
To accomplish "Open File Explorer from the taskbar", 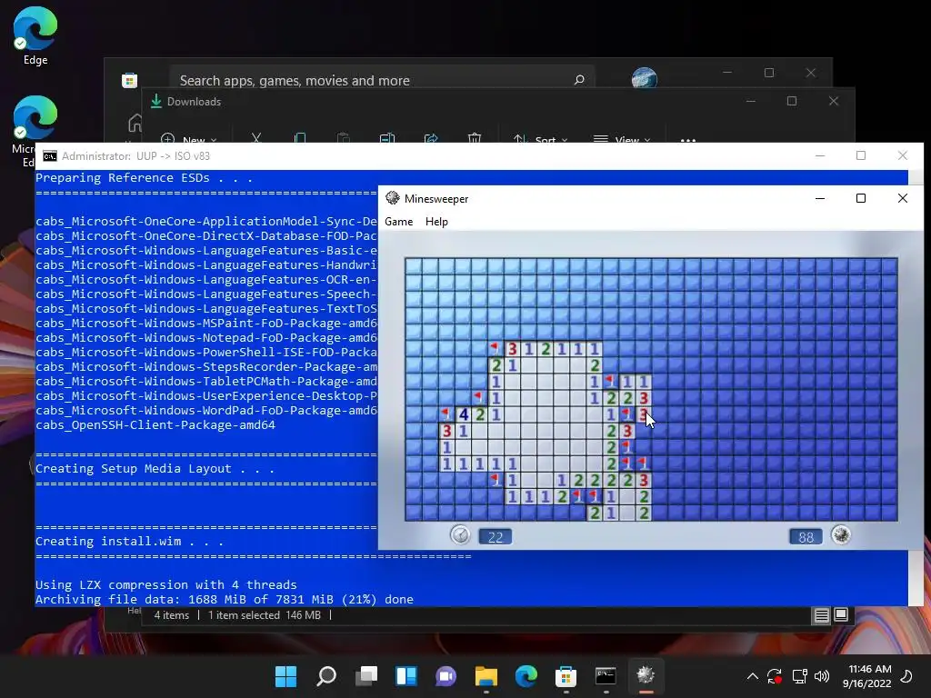I will click(x=486, y=675).
